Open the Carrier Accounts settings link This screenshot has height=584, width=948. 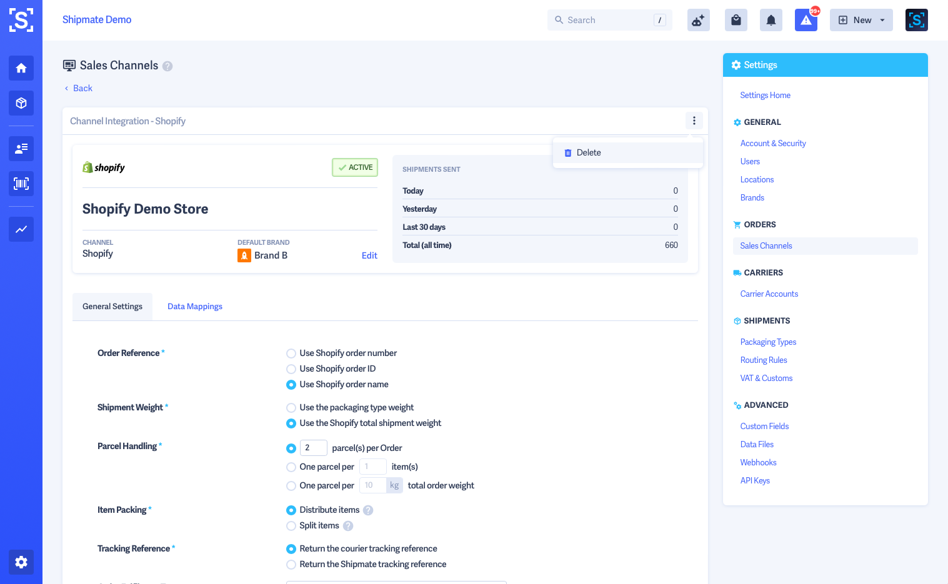point(769,294)
